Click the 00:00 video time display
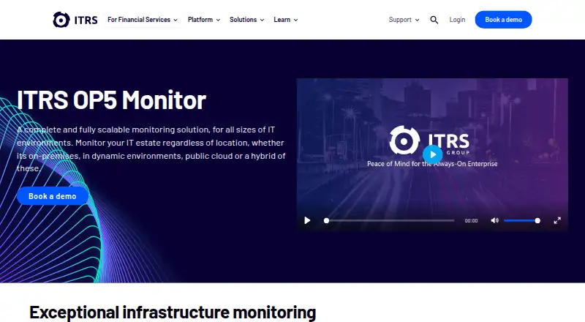The image size is (585, 322). 471,221
